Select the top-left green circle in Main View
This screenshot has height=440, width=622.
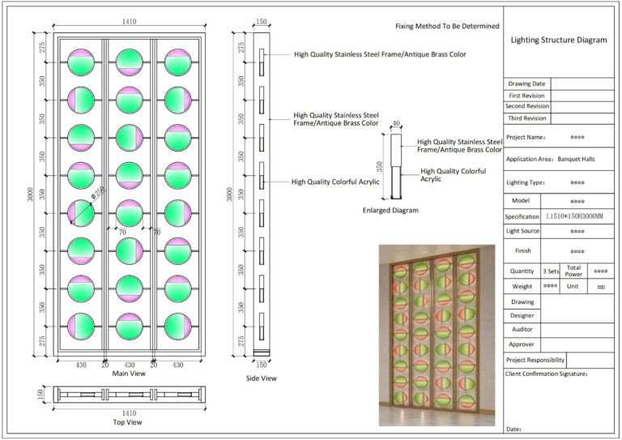click(81, 62)
